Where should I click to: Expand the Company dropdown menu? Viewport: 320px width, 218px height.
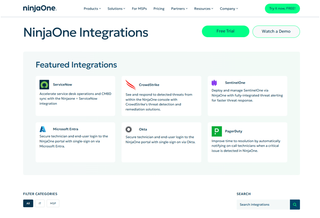click(x=229, y=9)
